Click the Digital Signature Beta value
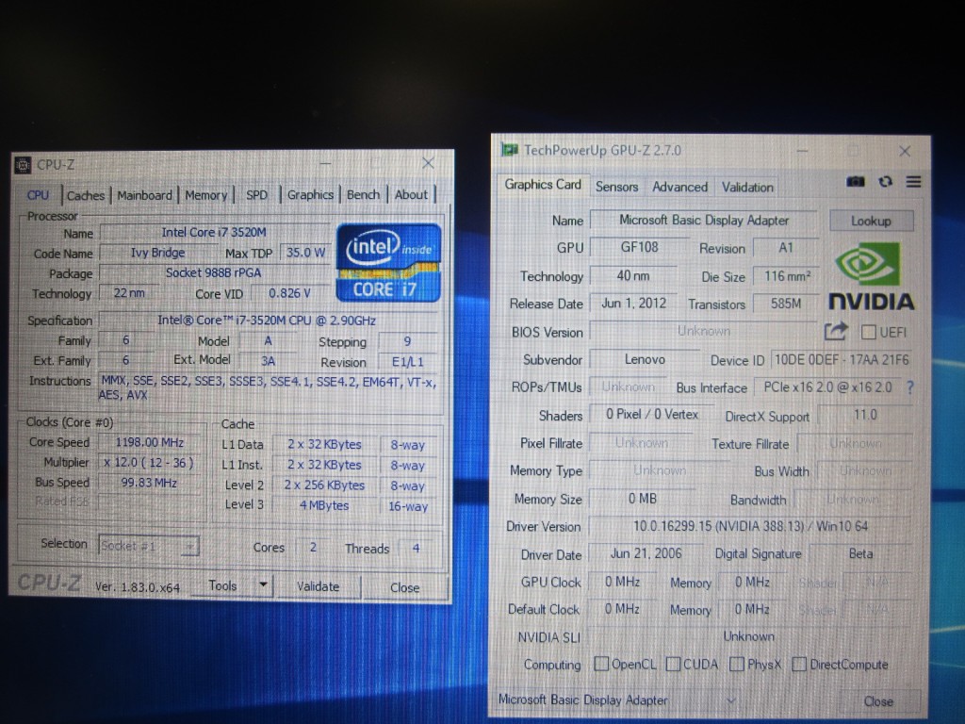The image size is (965, 724). (860, 553)
